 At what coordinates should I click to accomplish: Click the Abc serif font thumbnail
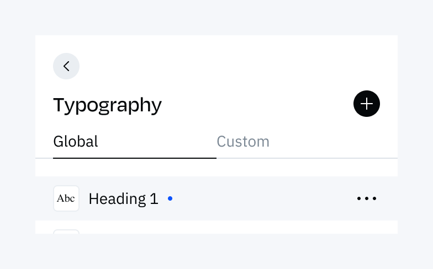[66, 198]
